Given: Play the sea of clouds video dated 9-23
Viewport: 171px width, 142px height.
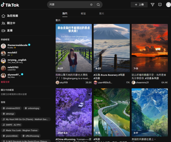Looking at the screenshot, I should click(112, 48).
